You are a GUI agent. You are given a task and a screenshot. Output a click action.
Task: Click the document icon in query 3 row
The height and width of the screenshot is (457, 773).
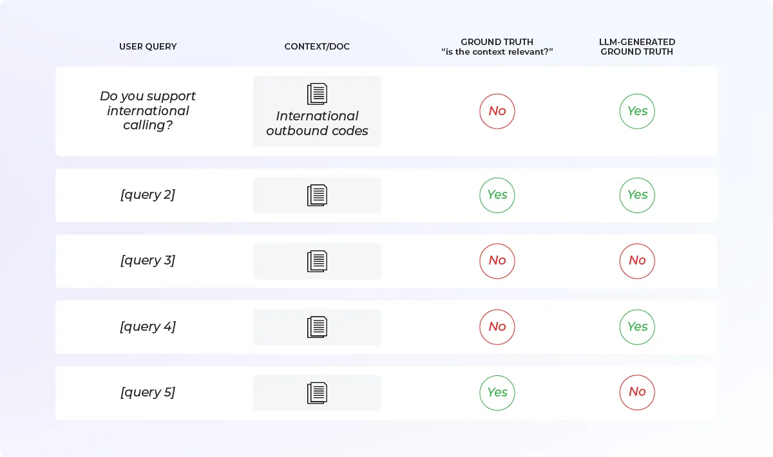pos(317,261)
